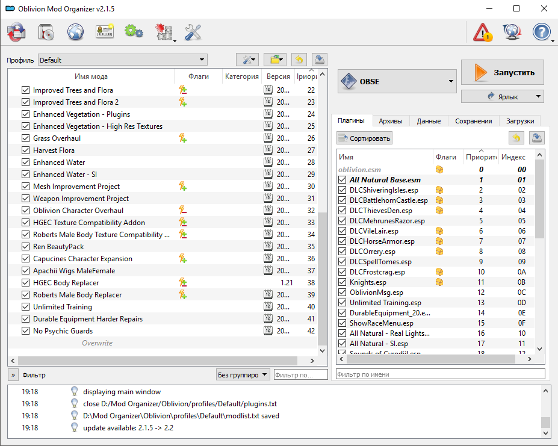This screenshot has width=558, height=446.
Task: Click the mod list horizontal scrollbar
Action: coord(158,361)
